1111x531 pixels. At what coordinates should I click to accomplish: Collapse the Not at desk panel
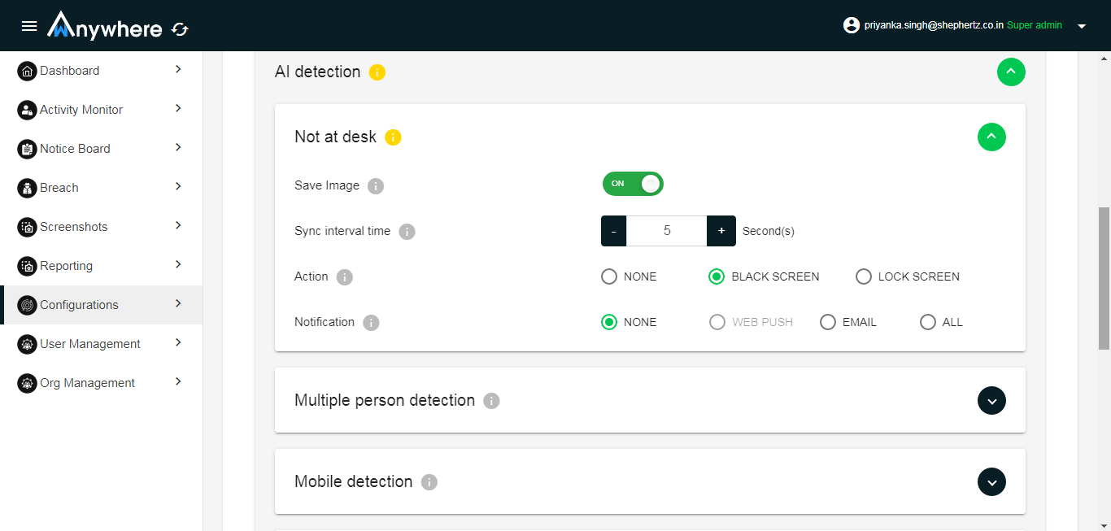point(991,137)
